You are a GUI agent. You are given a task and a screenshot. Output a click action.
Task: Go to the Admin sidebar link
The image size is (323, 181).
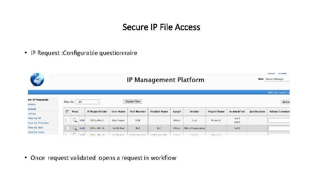click(x=32, y=104)
